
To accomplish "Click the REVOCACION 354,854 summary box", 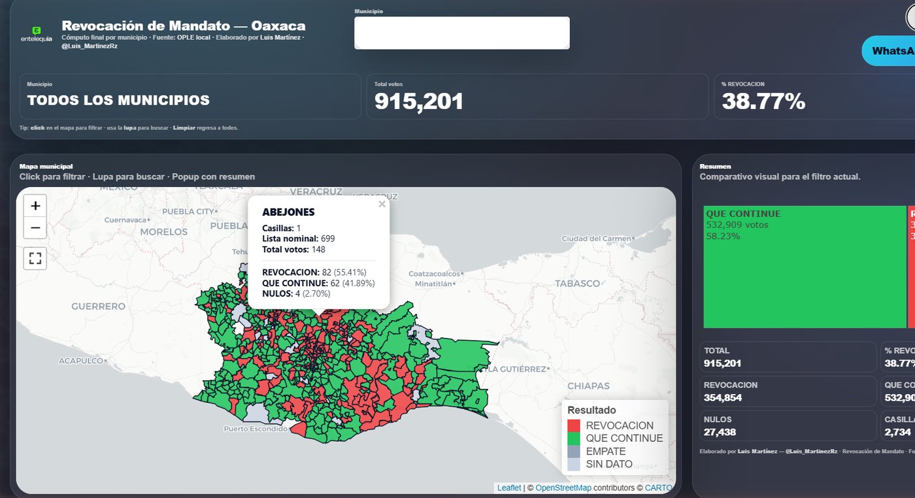I will (788, 391).
